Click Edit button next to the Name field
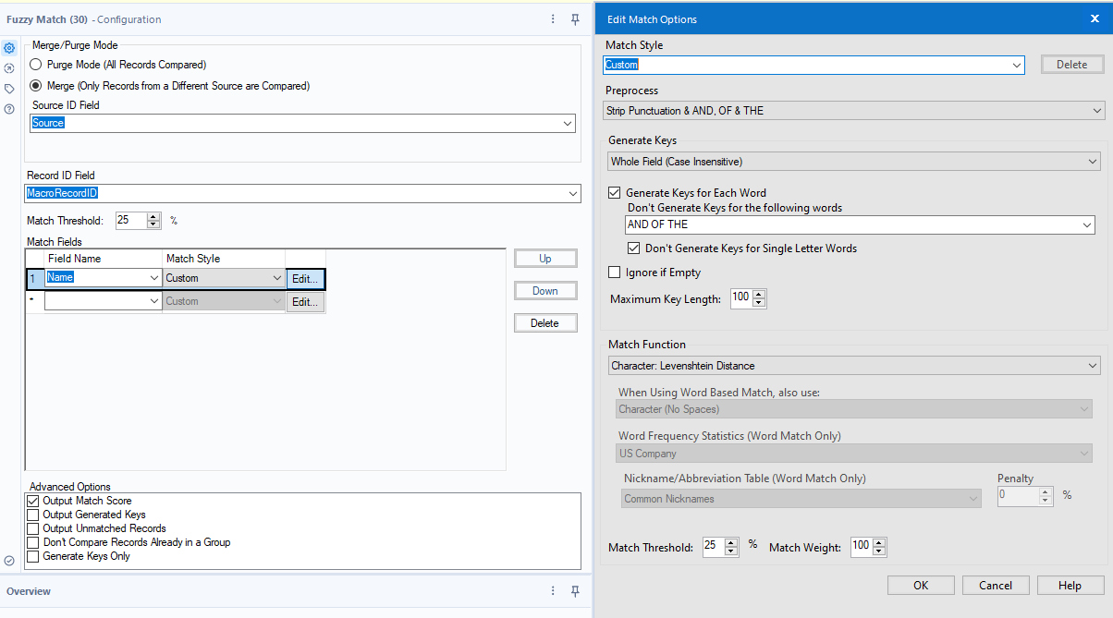Image resolution: width=1113 pixels, height=618 pixels. pos(305,278)
